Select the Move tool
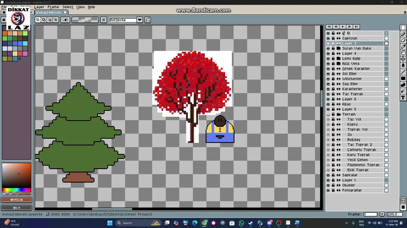This screenshot has width=407, height=228. click(x=403, y=59)
